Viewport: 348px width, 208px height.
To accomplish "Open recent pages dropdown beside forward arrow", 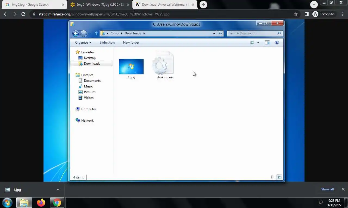I will pyautogui.click(x=89, y=34).
